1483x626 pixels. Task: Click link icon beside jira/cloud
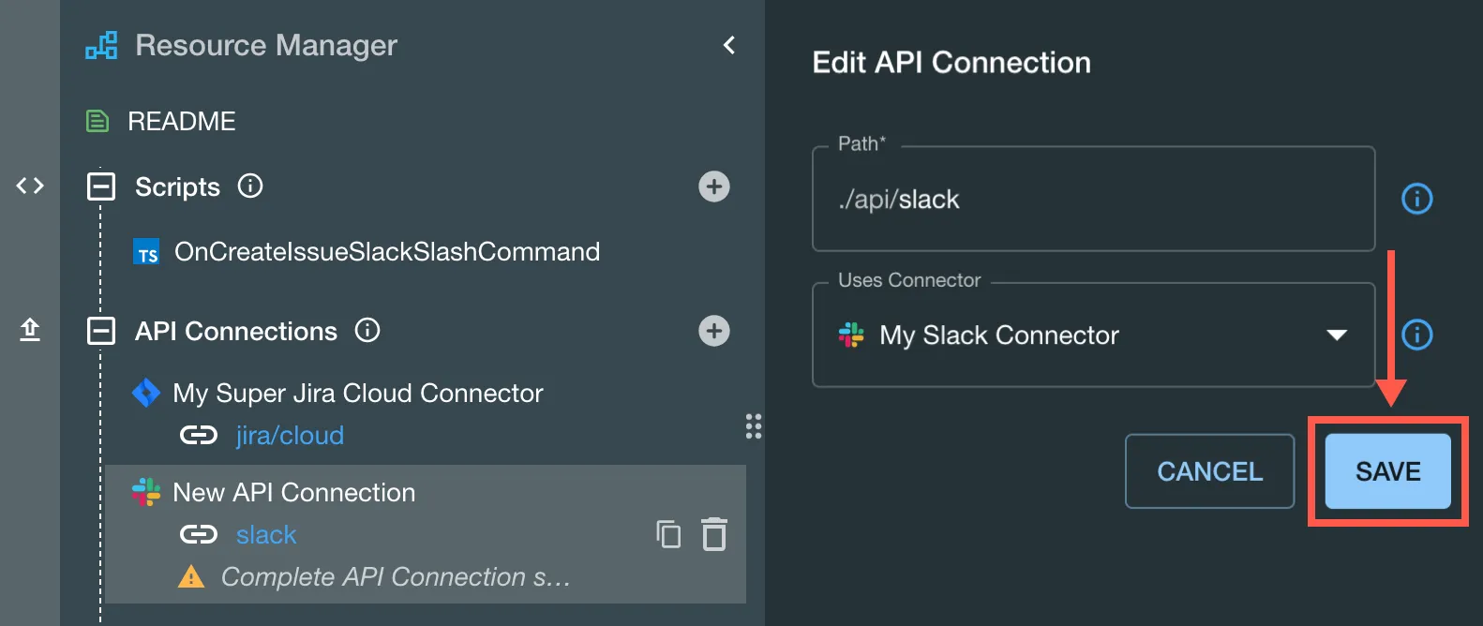click(199, 436)
